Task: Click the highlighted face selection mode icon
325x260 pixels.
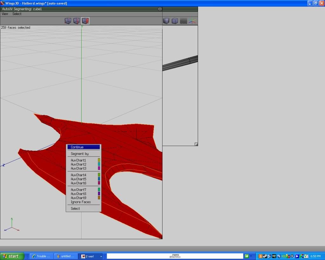Action: tap(85, 21)
